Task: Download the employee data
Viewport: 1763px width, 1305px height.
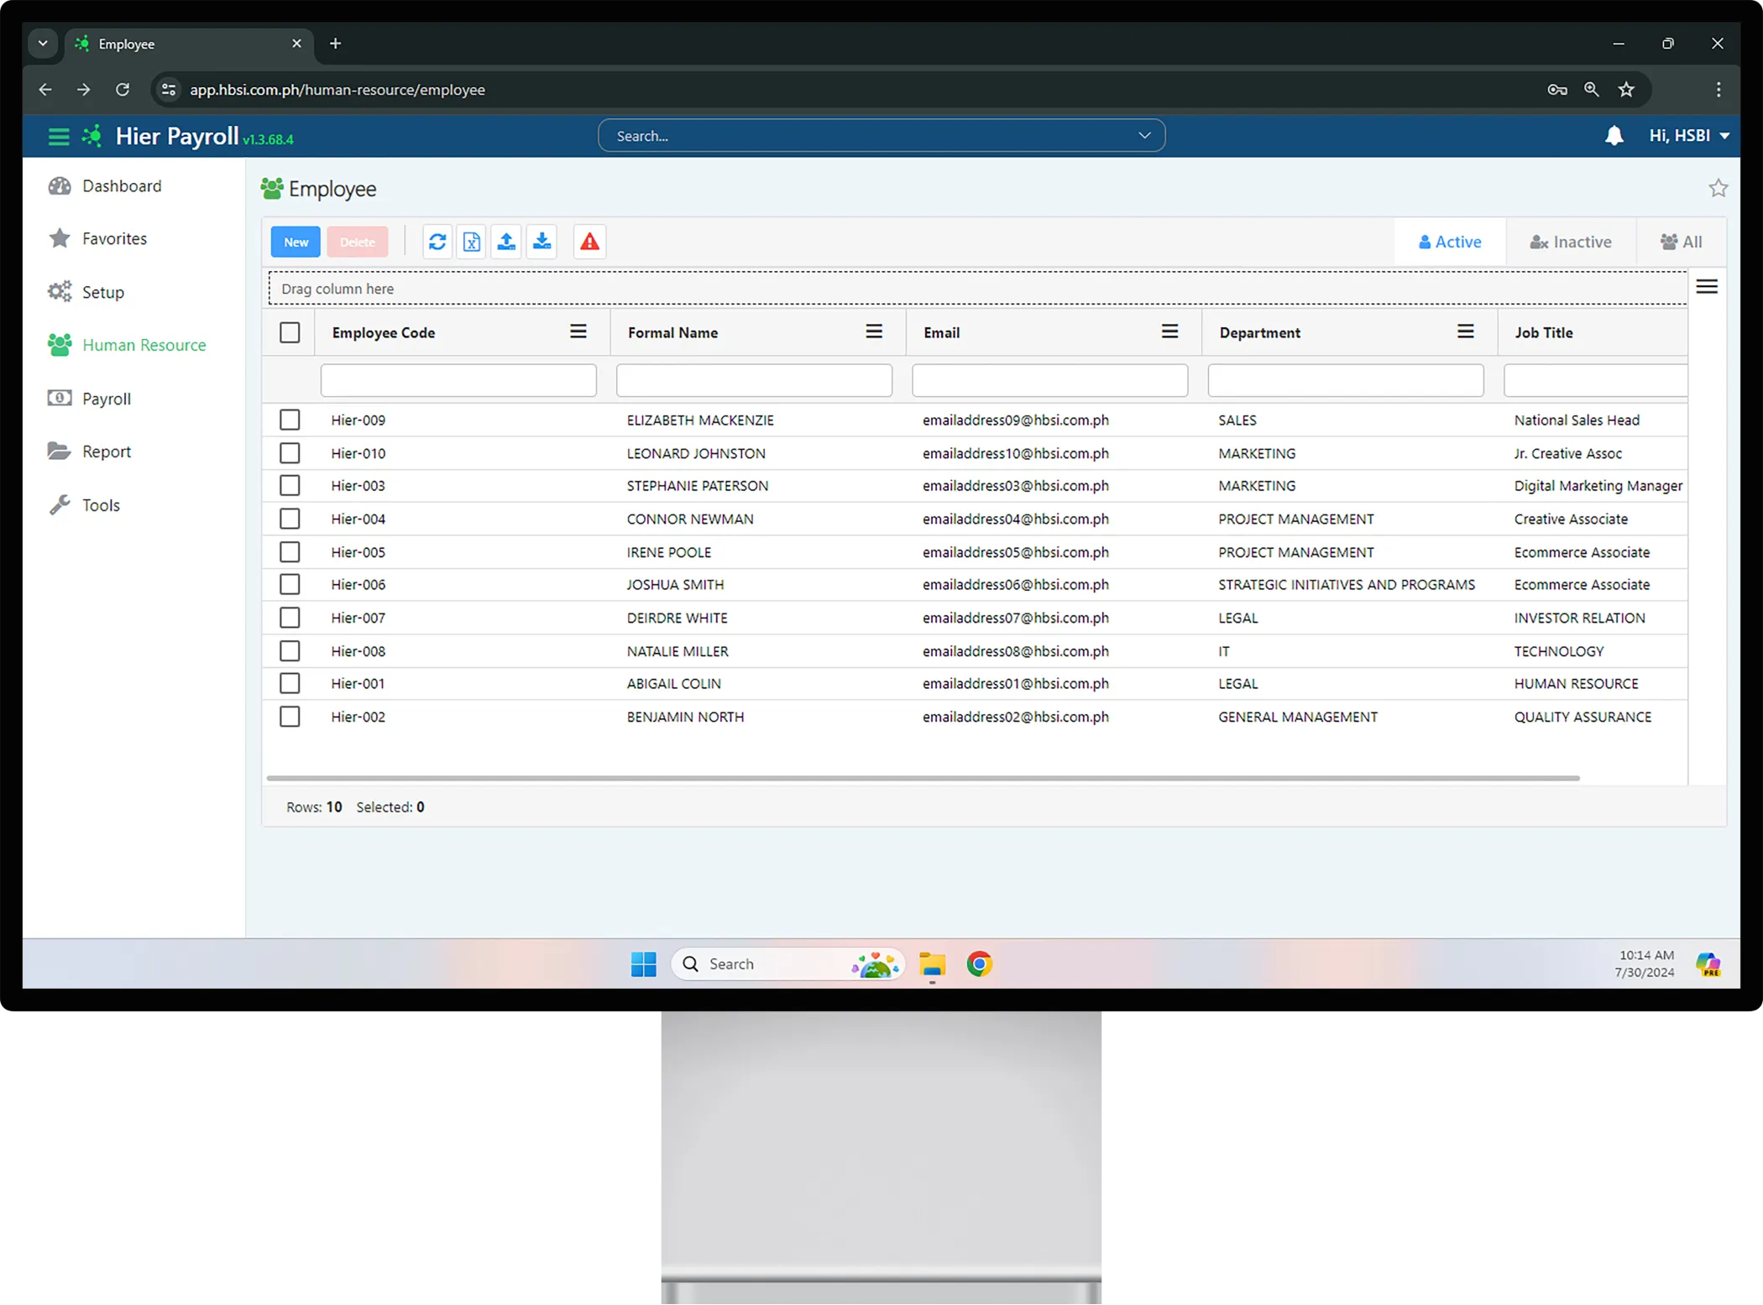Action: (541, 242)
